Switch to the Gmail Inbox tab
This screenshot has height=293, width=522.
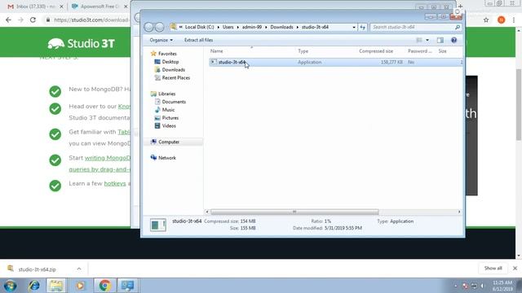click(x=32, y=7)
